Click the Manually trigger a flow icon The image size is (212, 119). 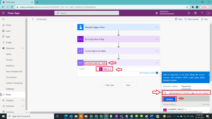[80, 27]
